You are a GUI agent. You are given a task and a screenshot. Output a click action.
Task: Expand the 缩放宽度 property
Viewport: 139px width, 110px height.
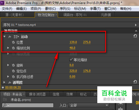pos(8,53)
